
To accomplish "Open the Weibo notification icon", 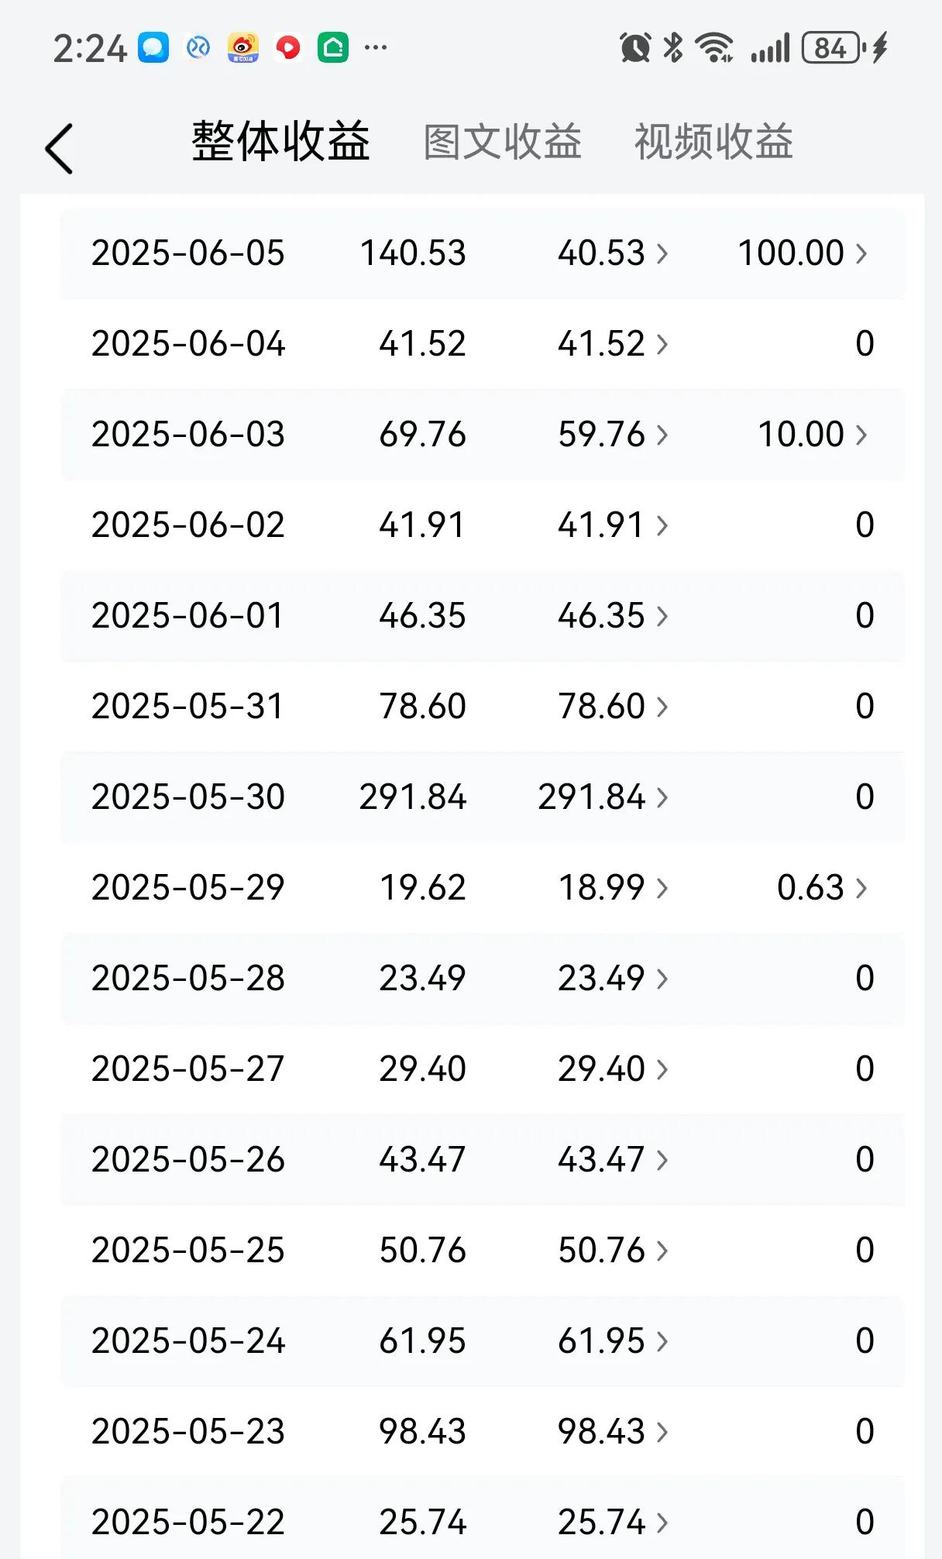I will pyautogui.click(x=242, y=48).
